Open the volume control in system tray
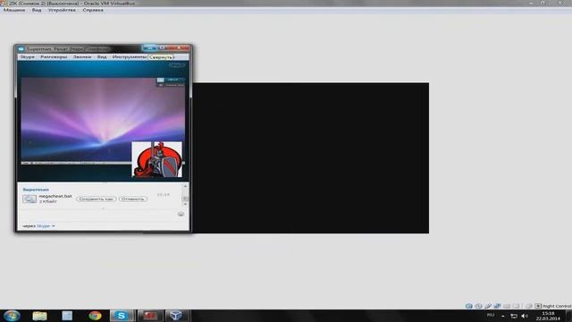 525,316
